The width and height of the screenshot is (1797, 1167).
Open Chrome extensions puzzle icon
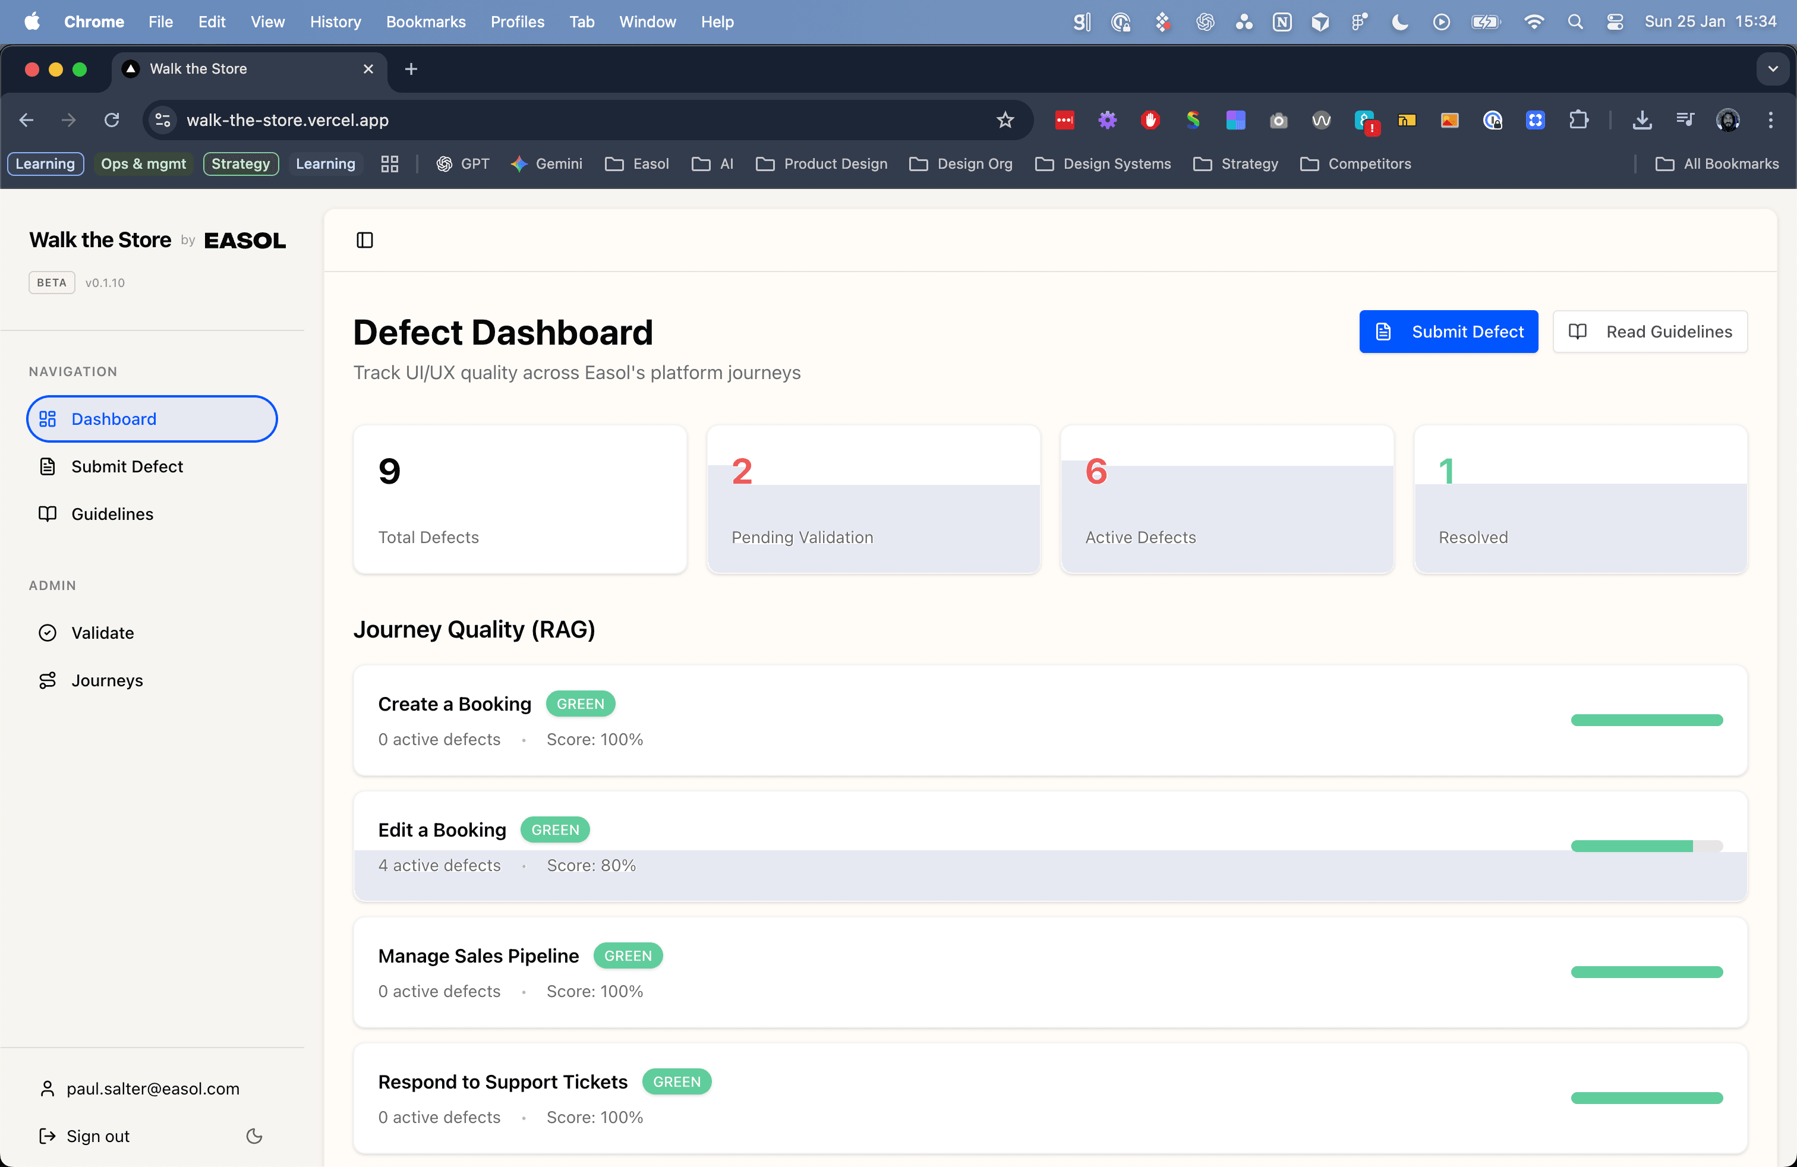[1578, 120]
